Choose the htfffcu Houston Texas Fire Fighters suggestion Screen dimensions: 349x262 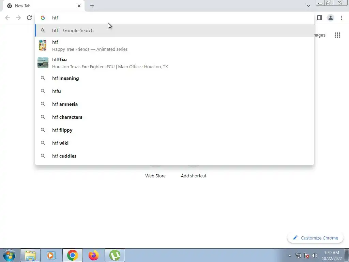(x=174, y=63)
